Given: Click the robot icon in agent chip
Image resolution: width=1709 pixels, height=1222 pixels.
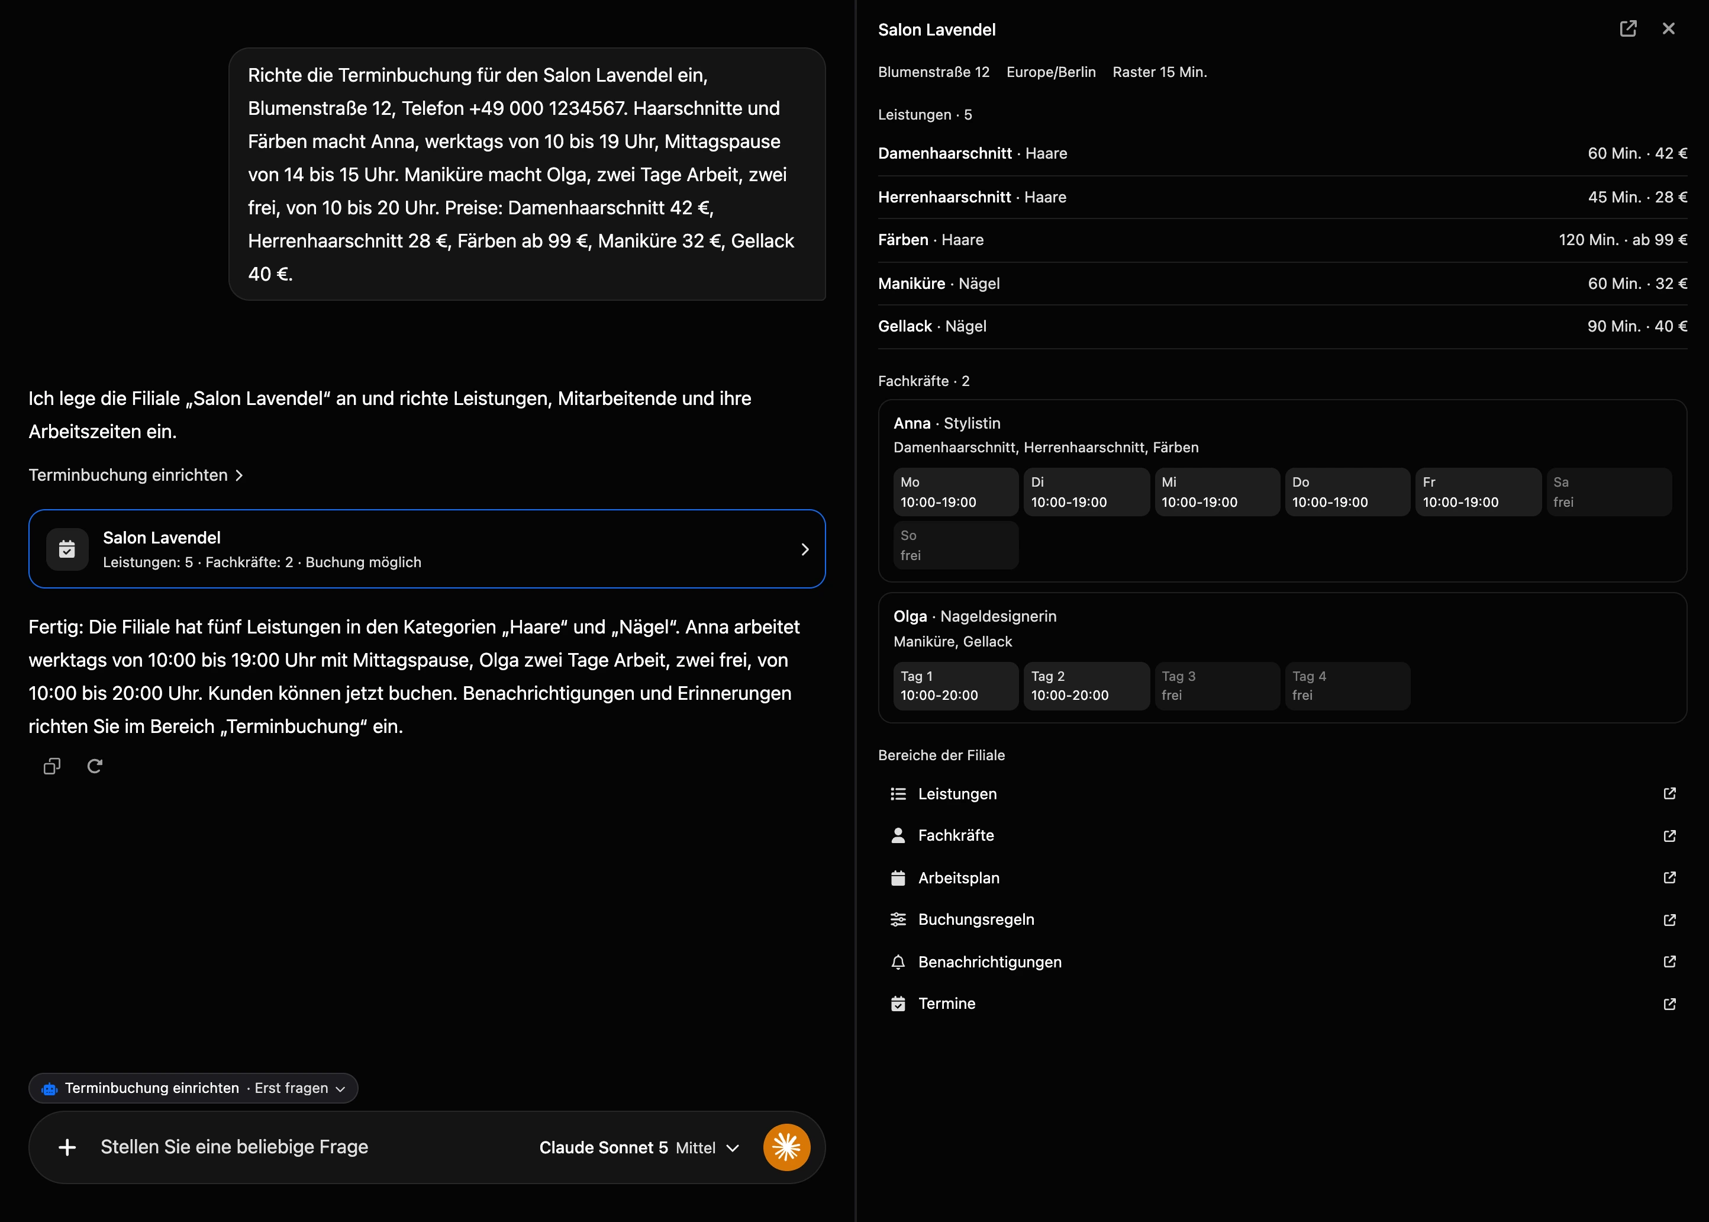Looking at the screenshot, I should pos(50,1089).
